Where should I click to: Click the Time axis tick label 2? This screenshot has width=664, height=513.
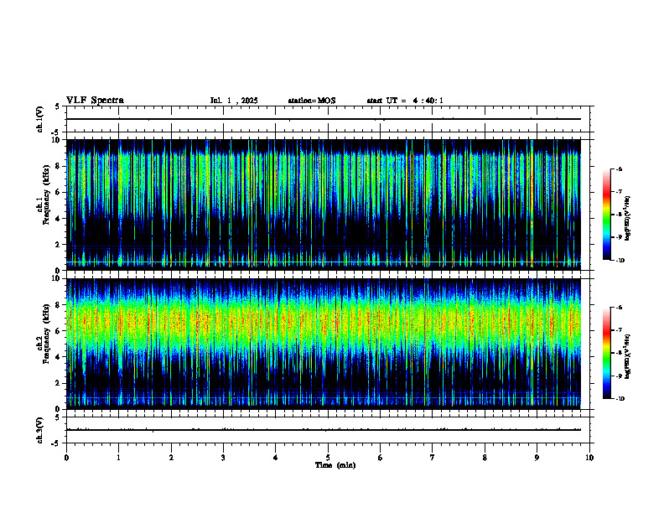point(171,458)
